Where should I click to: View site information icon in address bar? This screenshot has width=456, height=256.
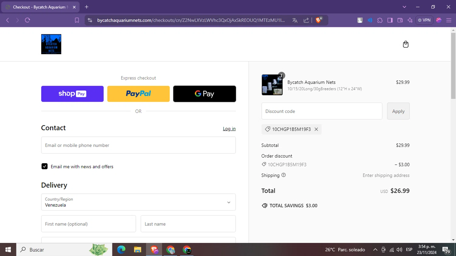coord(90,20)
